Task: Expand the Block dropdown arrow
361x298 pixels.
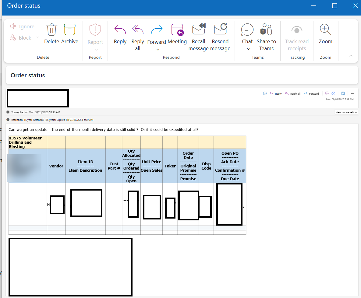Action: [37, 37]
